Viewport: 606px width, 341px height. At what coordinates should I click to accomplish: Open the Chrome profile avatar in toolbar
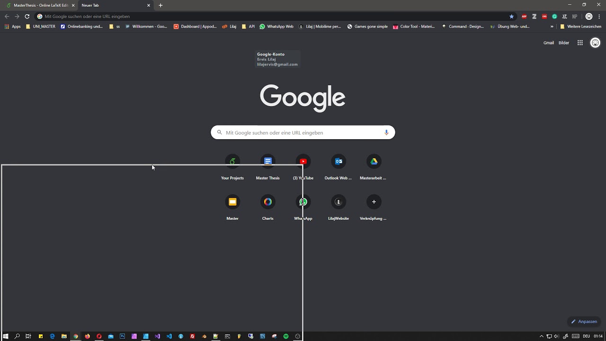tap(589, 16)
